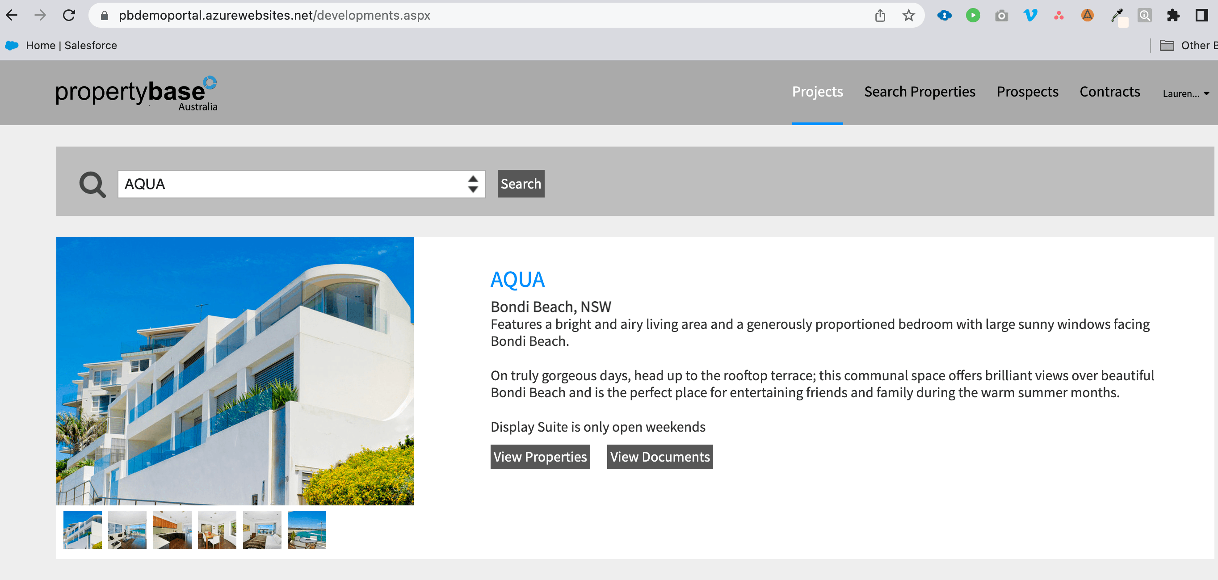Open the AQUA project link
The width and height of the screenshot is (1218, 580).
point(518,279)
